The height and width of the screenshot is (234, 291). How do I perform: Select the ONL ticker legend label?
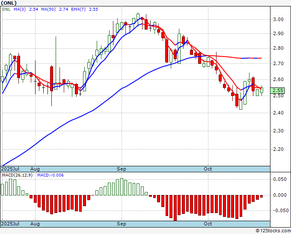click(x=6, y=9)
